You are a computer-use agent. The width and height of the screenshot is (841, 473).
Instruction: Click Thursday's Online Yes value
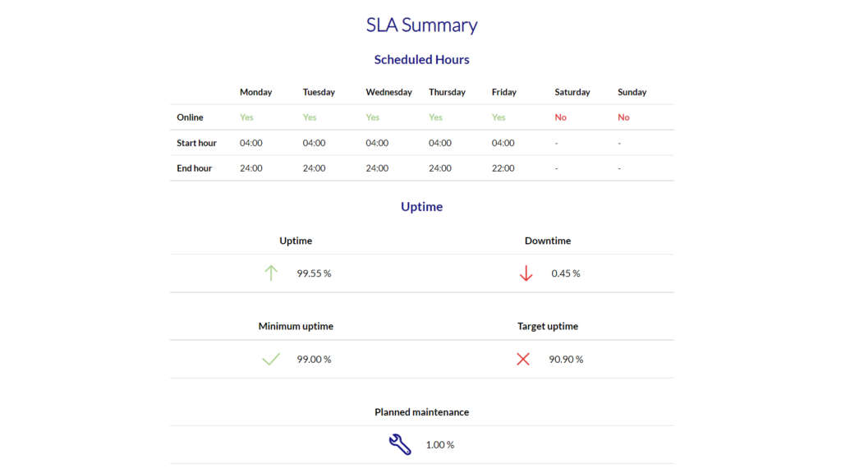point(435,117)
